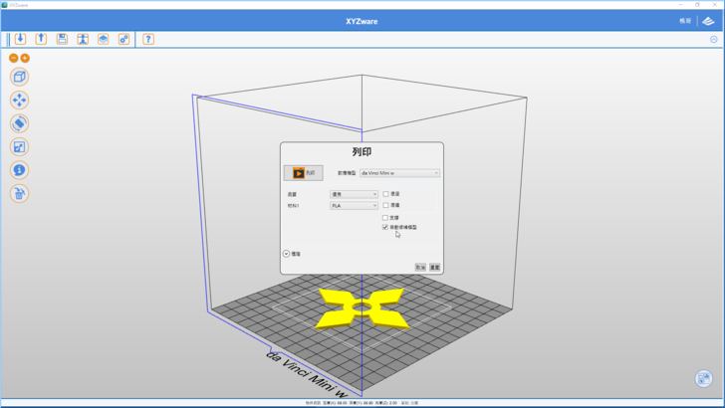
Task: Select the view cube tool
Action: [x=20, y=77]
